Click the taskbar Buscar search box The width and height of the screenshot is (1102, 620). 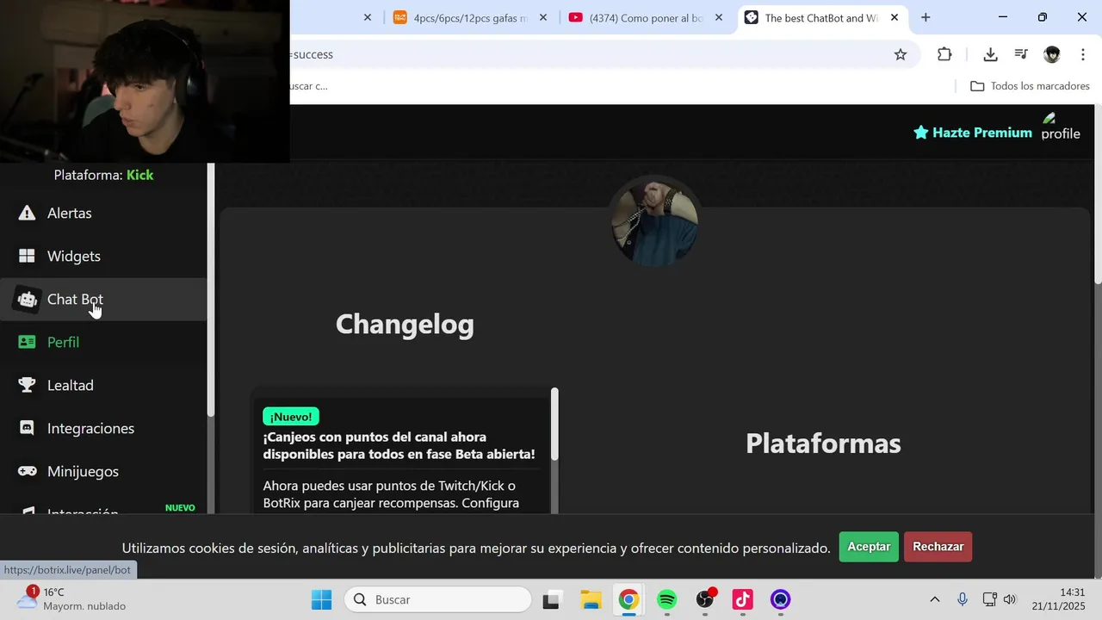point(438,599)
